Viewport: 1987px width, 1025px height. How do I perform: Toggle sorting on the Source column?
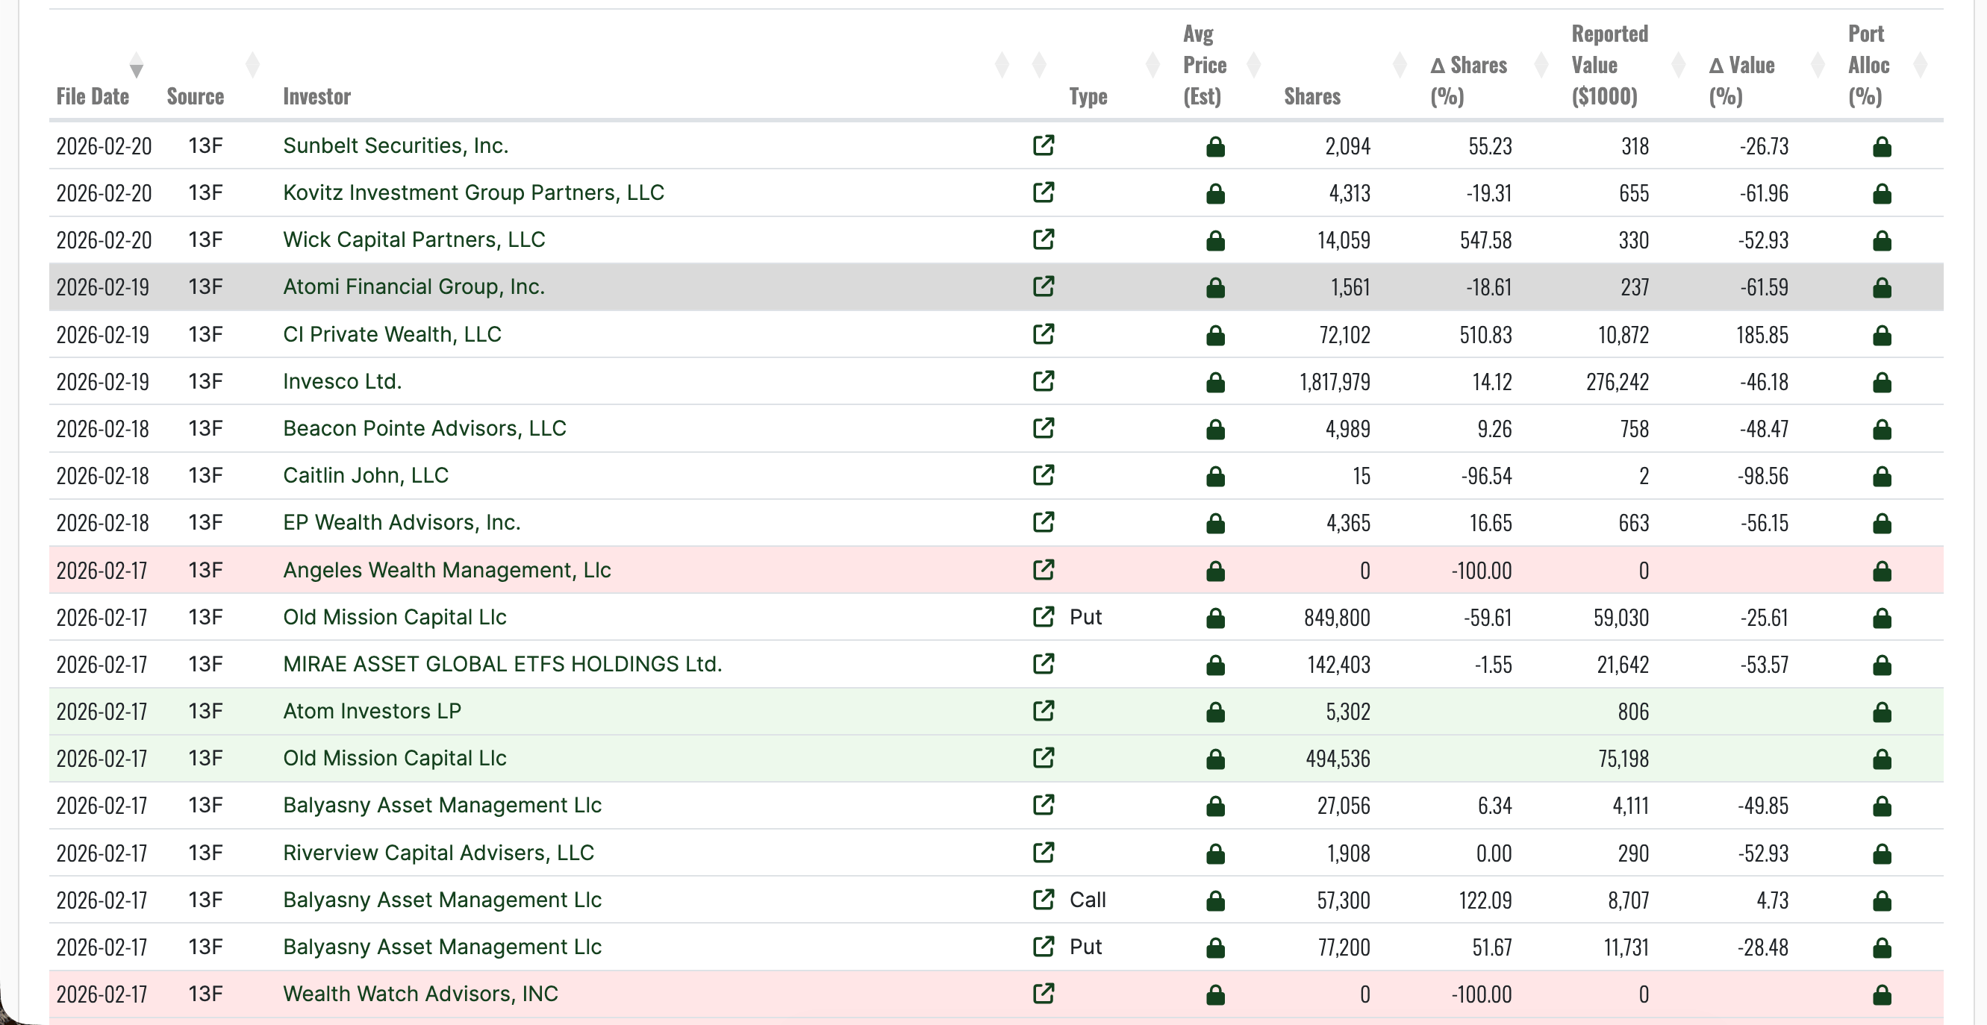coord(253,66)
